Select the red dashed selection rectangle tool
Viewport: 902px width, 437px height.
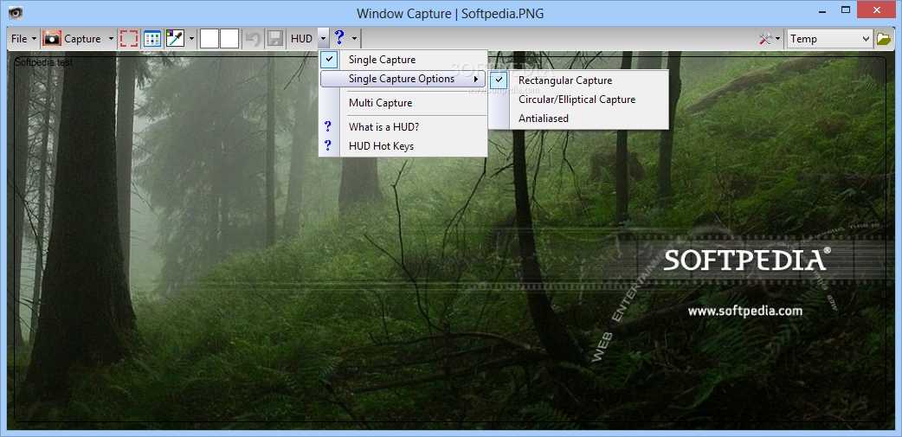click(129, 39)
